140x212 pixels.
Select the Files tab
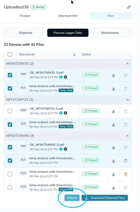point(110,16)
